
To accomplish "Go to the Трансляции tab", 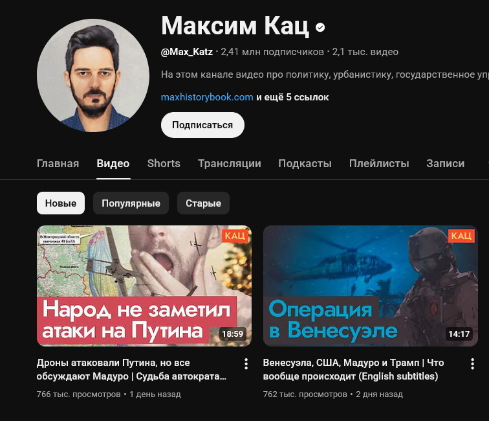I will click(230, 163).
